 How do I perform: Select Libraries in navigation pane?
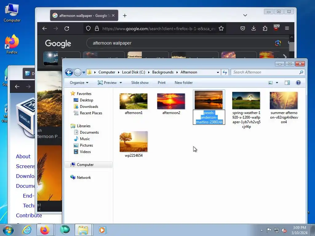pyautogui.click(x=81, y=126)
